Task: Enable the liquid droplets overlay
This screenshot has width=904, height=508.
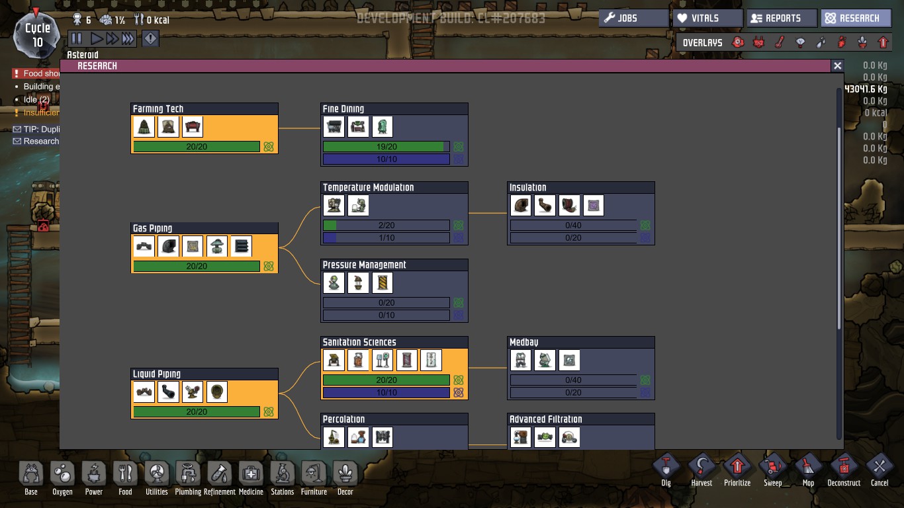Action: [x=821, y=42]
